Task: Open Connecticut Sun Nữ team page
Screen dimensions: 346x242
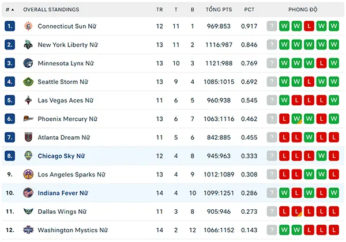Action: click(67, 26)
